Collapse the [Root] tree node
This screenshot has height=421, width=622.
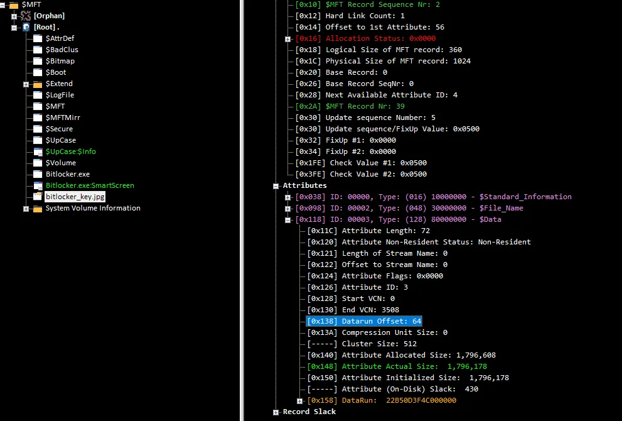point(14,27)
